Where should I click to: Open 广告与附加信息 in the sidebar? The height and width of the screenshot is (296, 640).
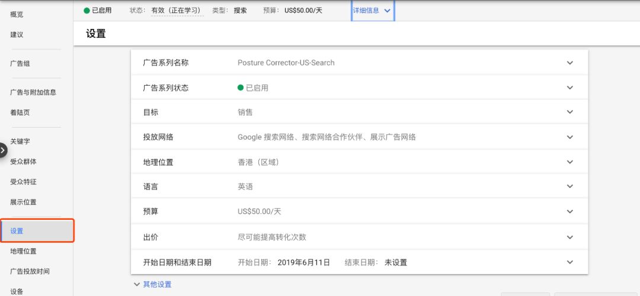click(x=33, y=92)
